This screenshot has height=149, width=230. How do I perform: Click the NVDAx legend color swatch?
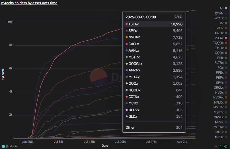click(x=226, y=97)
